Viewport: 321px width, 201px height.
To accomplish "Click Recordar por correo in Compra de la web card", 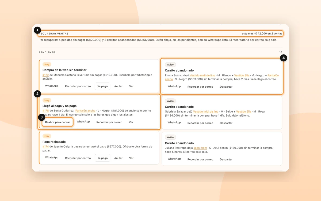I will coord(78,86).
